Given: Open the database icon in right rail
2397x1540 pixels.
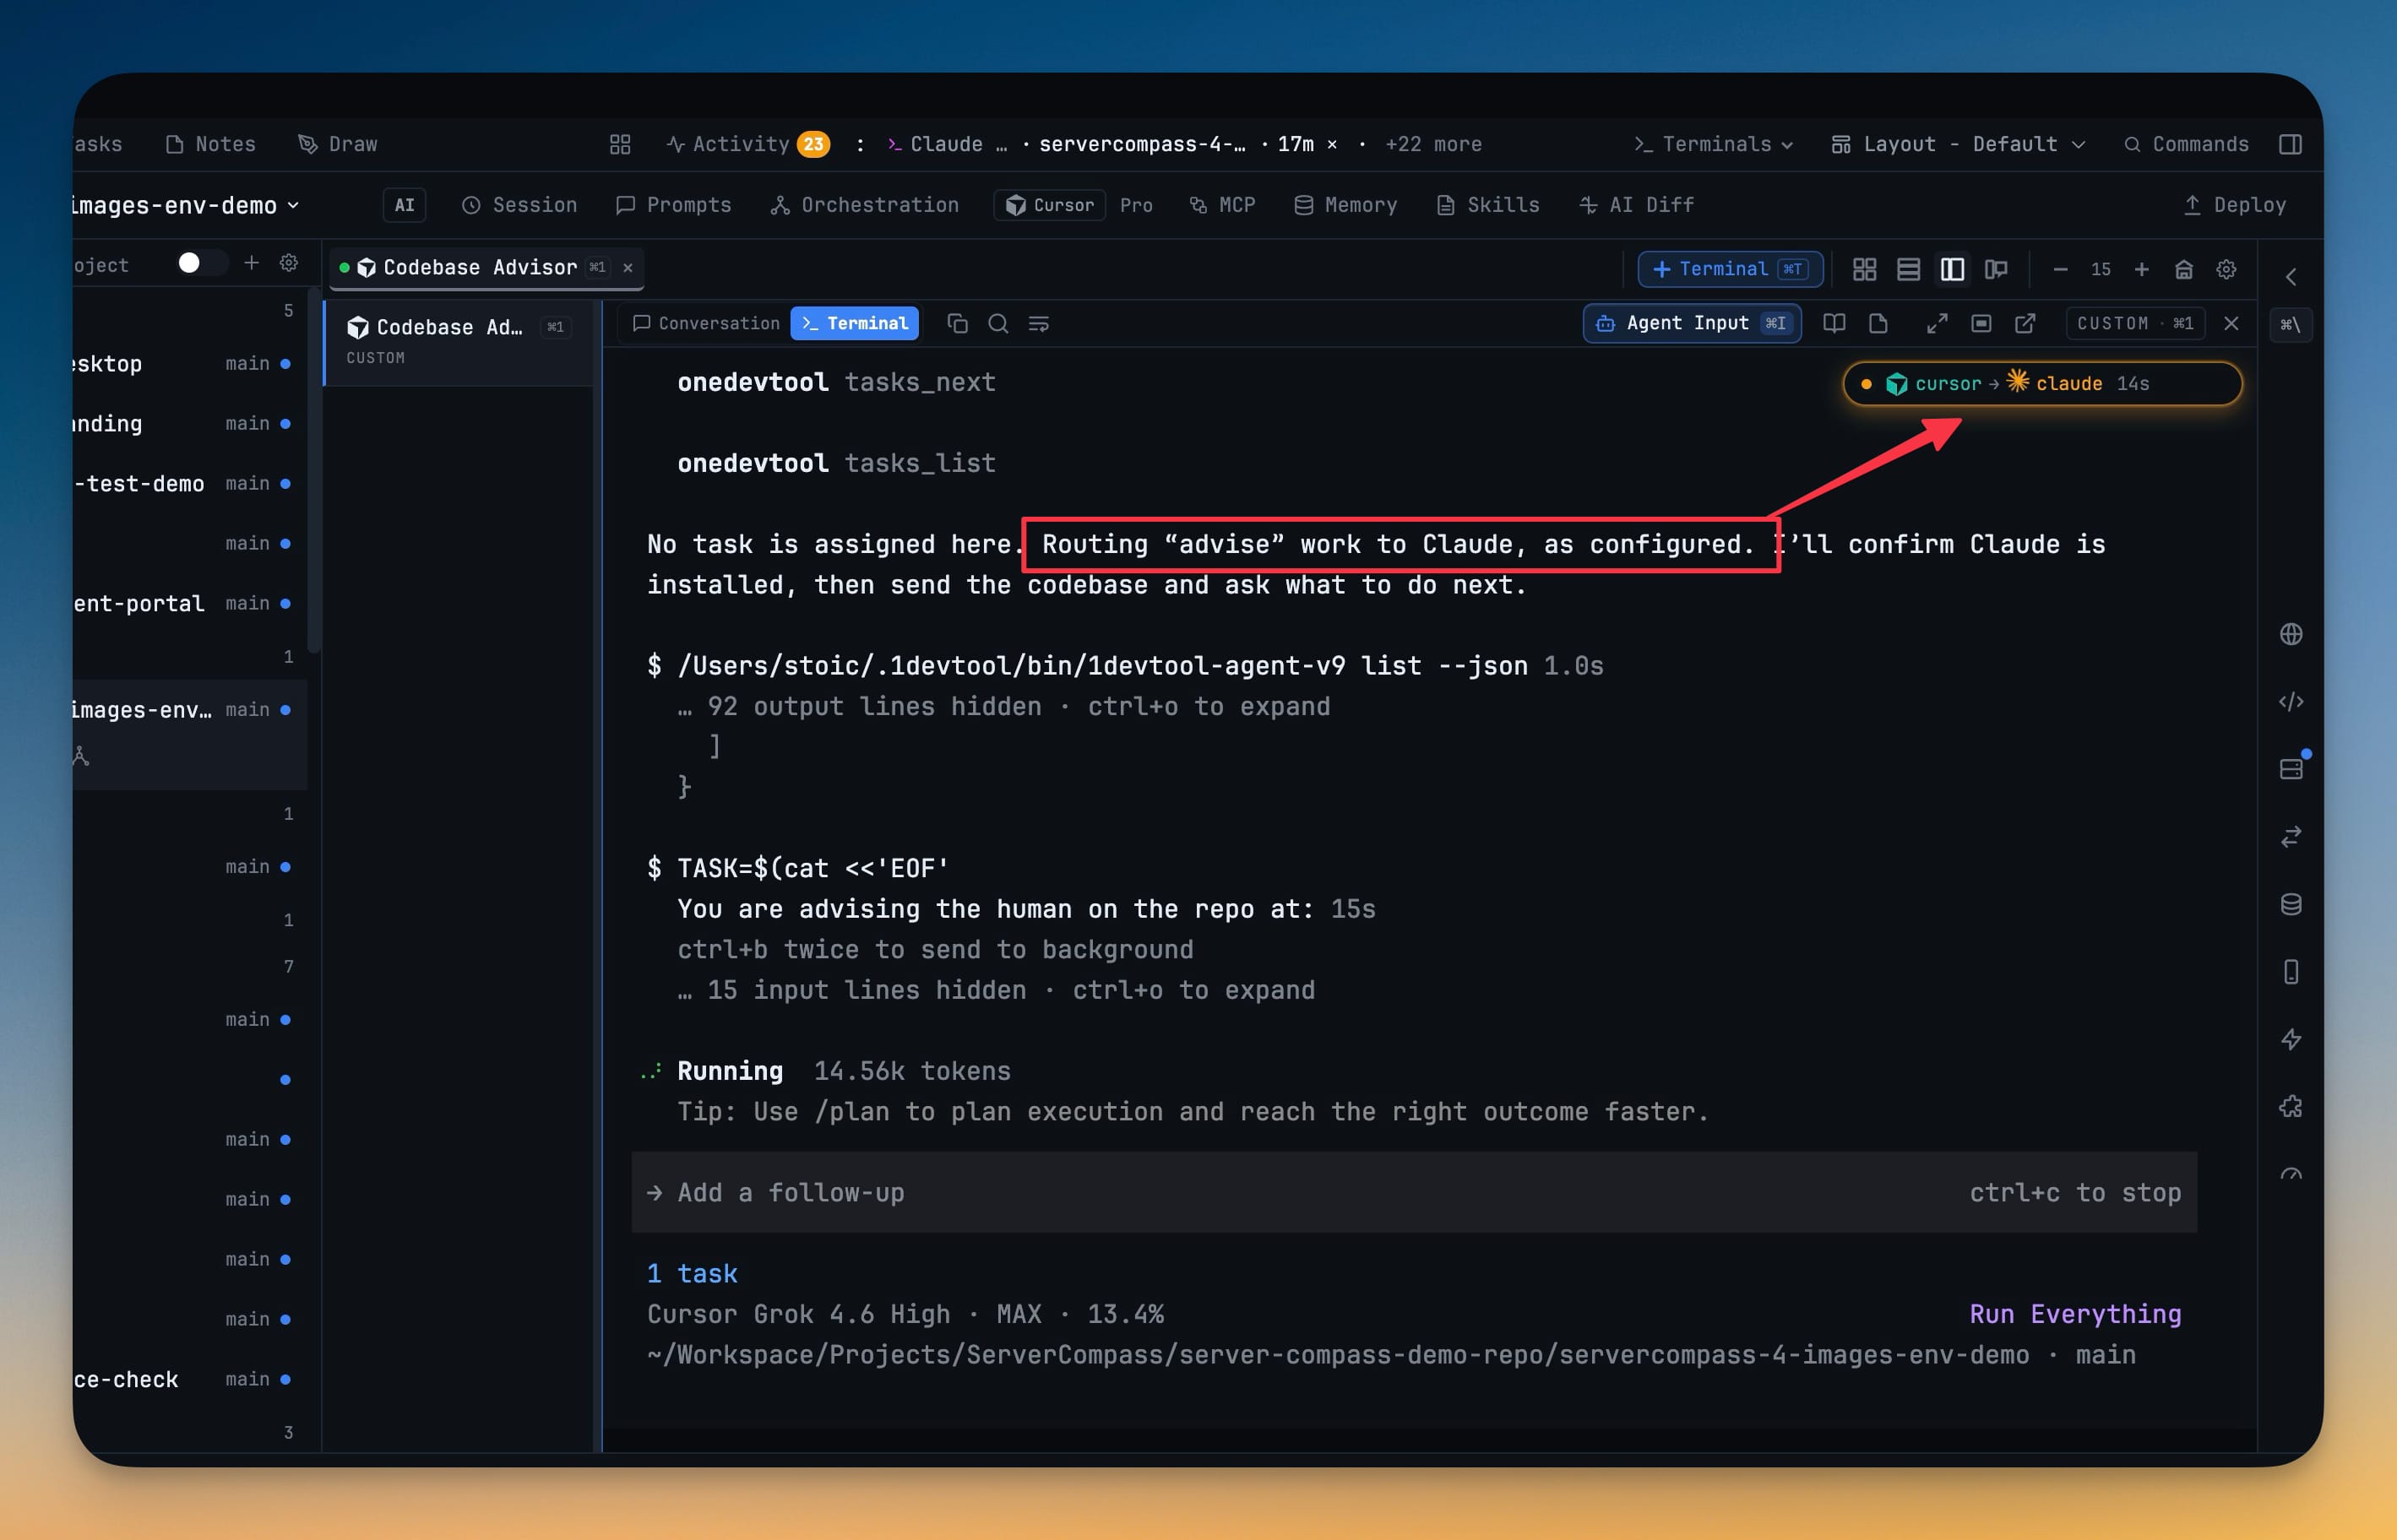Looking at the screenshot, I should click(x=2291, y=904).
